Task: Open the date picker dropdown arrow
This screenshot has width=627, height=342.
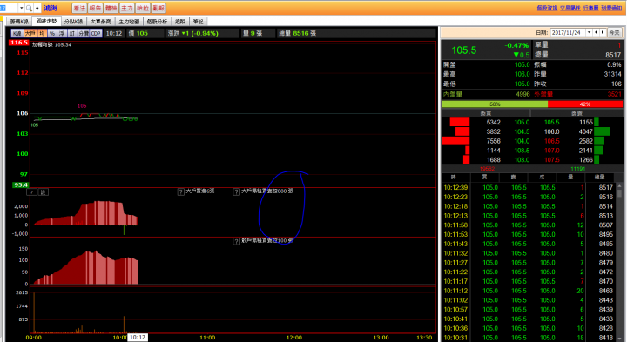Action: [589, 33]
